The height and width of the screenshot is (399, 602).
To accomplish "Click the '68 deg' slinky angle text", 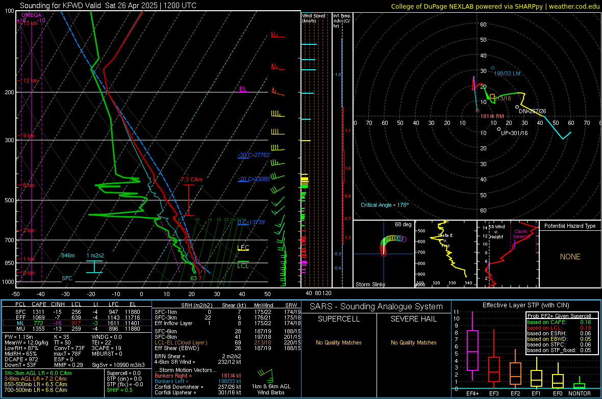I will point(403,224).
